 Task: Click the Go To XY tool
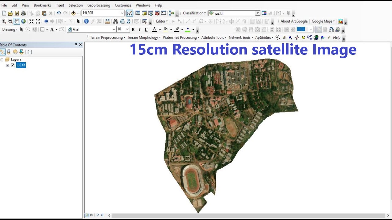point(129,21)
